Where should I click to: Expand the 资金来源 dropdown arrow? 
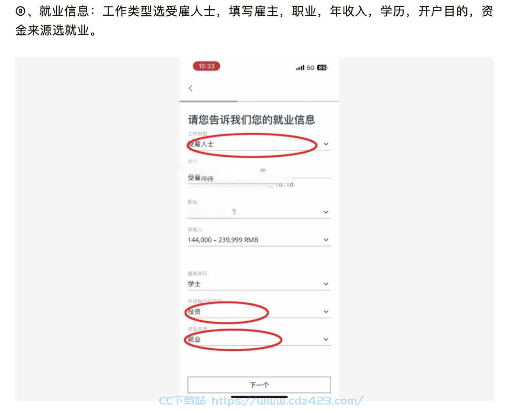pos(326,339)
